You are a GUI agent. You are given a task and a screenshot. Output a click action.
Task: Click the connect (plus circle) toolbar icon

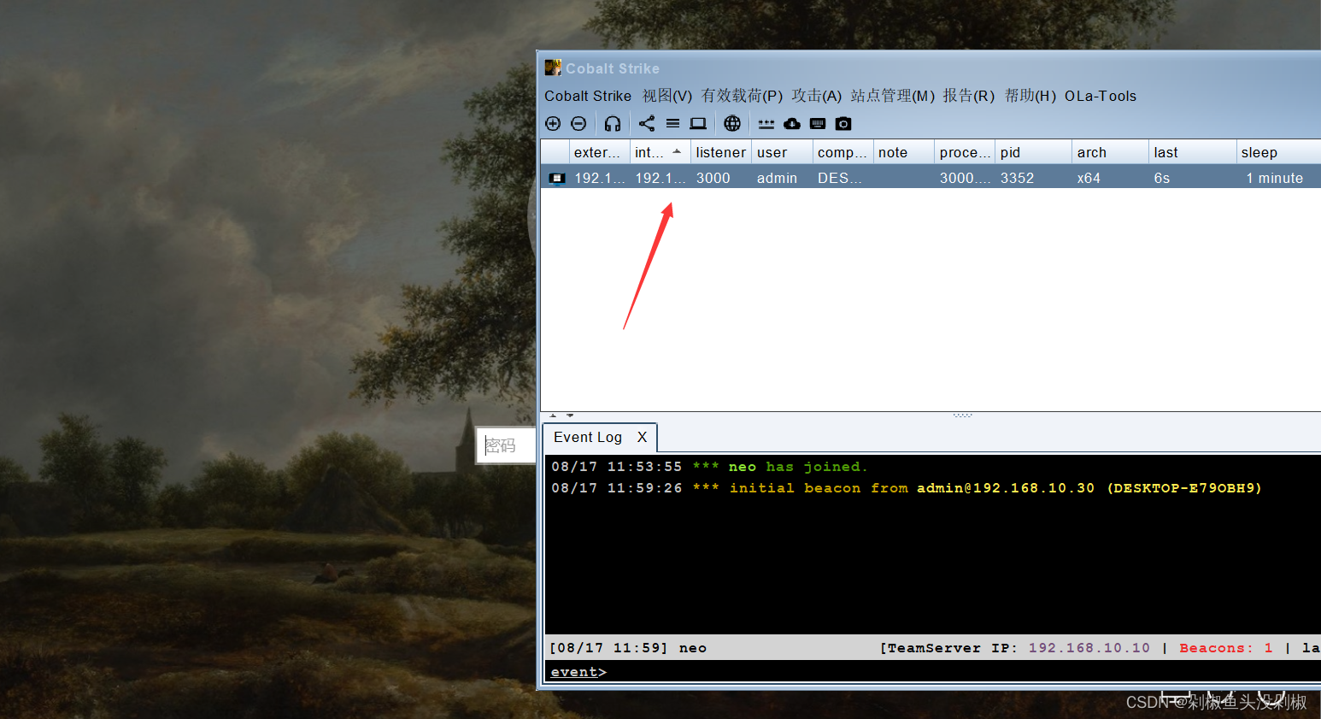[x=553, y=124]
